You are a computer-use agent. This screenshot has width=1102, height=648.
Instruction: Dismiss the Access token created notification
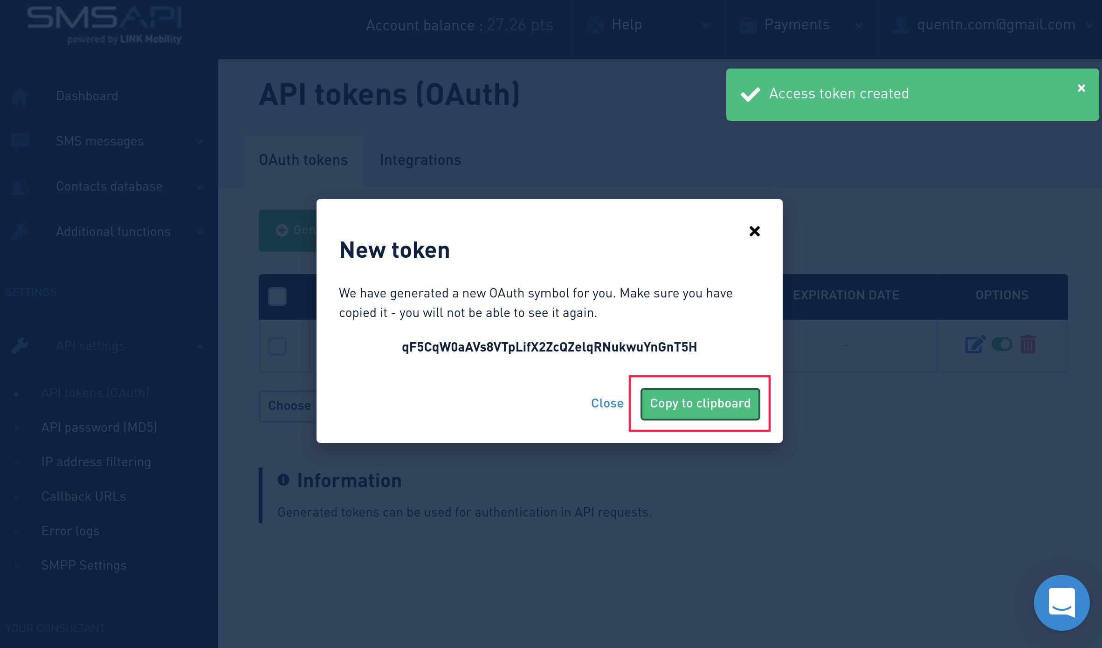click(x=1081, y=88)
